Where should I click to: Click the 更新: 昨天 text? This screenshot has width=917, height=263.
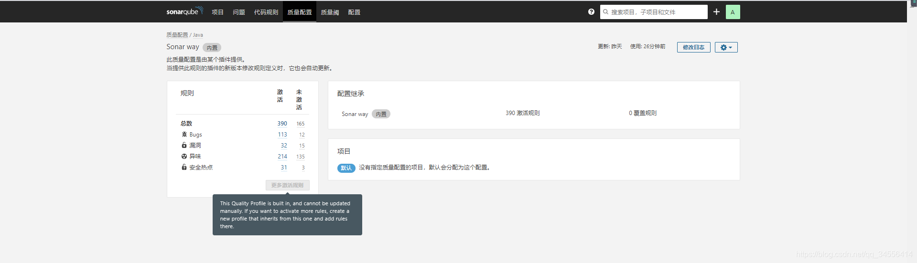point(610,46)
